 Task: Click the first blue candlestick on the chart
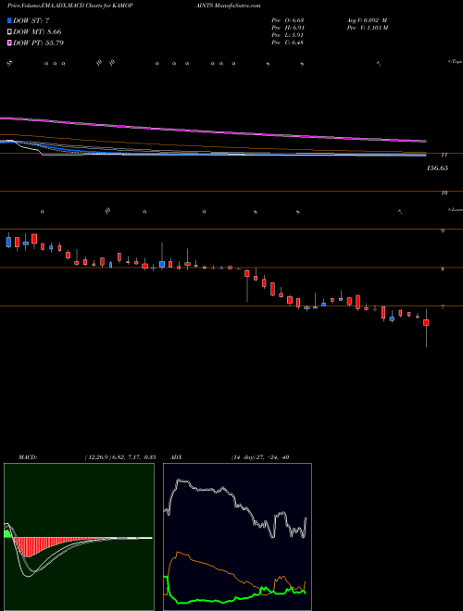pos(8,242)
